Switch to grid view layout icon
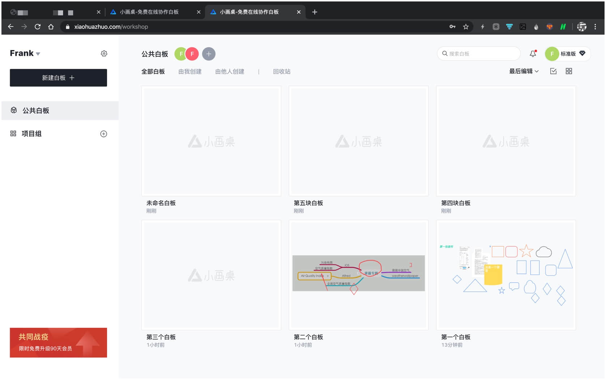 [x=568, y=71]
